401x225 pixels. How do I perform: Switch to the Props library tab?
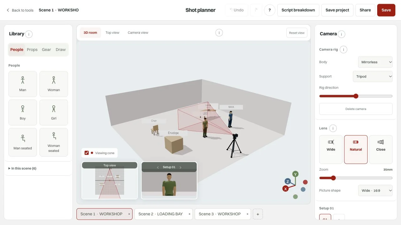tap(32, 50)
